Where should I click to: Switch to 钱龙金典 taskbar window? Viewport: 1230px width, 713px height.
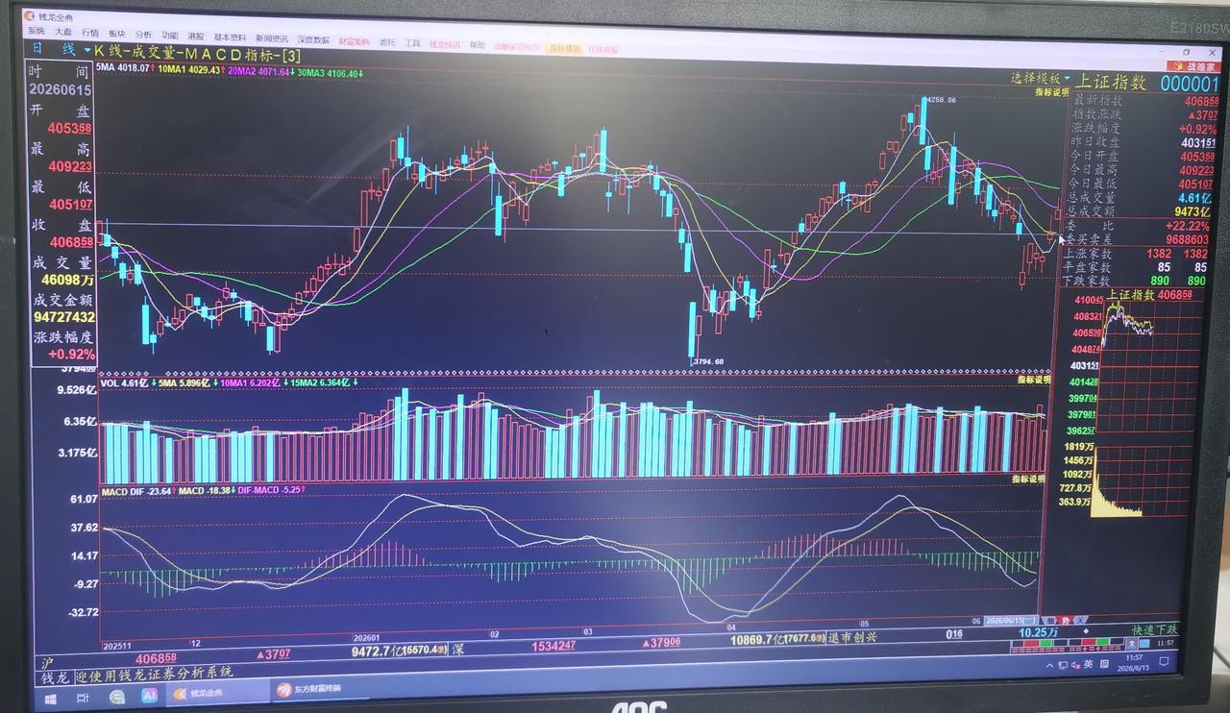215,692
